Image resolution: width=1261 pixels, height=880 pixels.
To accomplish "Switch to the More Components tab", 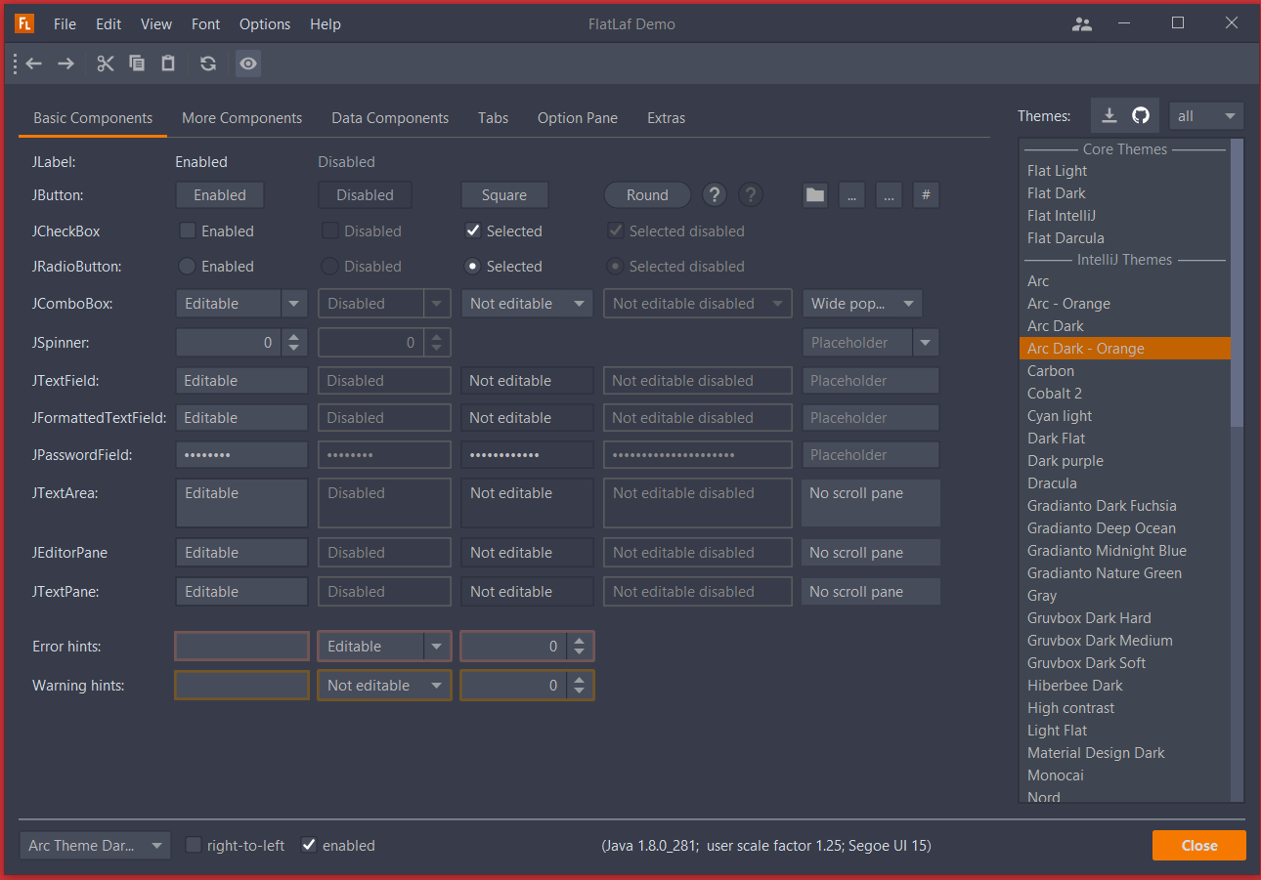I will (x=241, y=118).
